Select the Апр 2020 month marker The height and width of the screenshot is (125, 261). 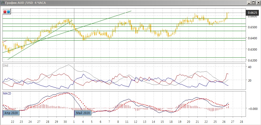(11, 113)
